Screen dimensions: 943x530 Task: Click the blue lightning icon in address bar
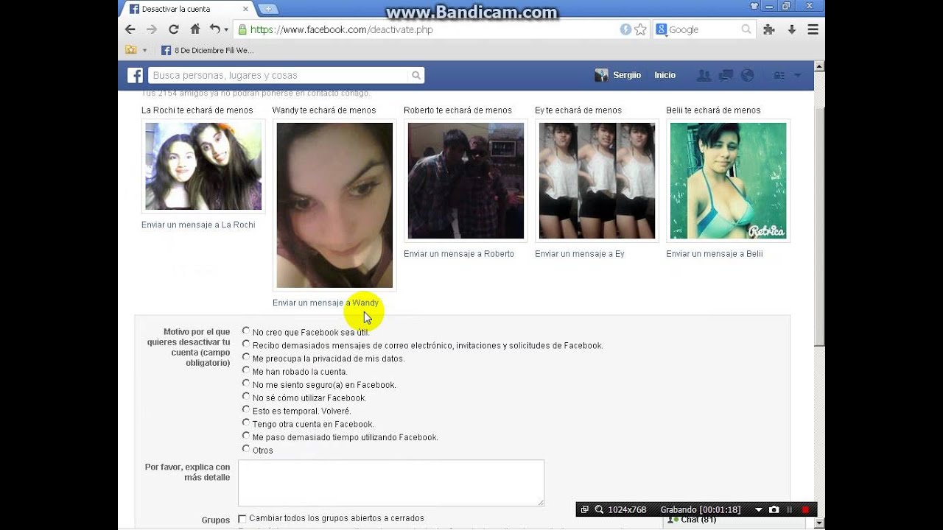pyautogui.click(x=625, y=29)
